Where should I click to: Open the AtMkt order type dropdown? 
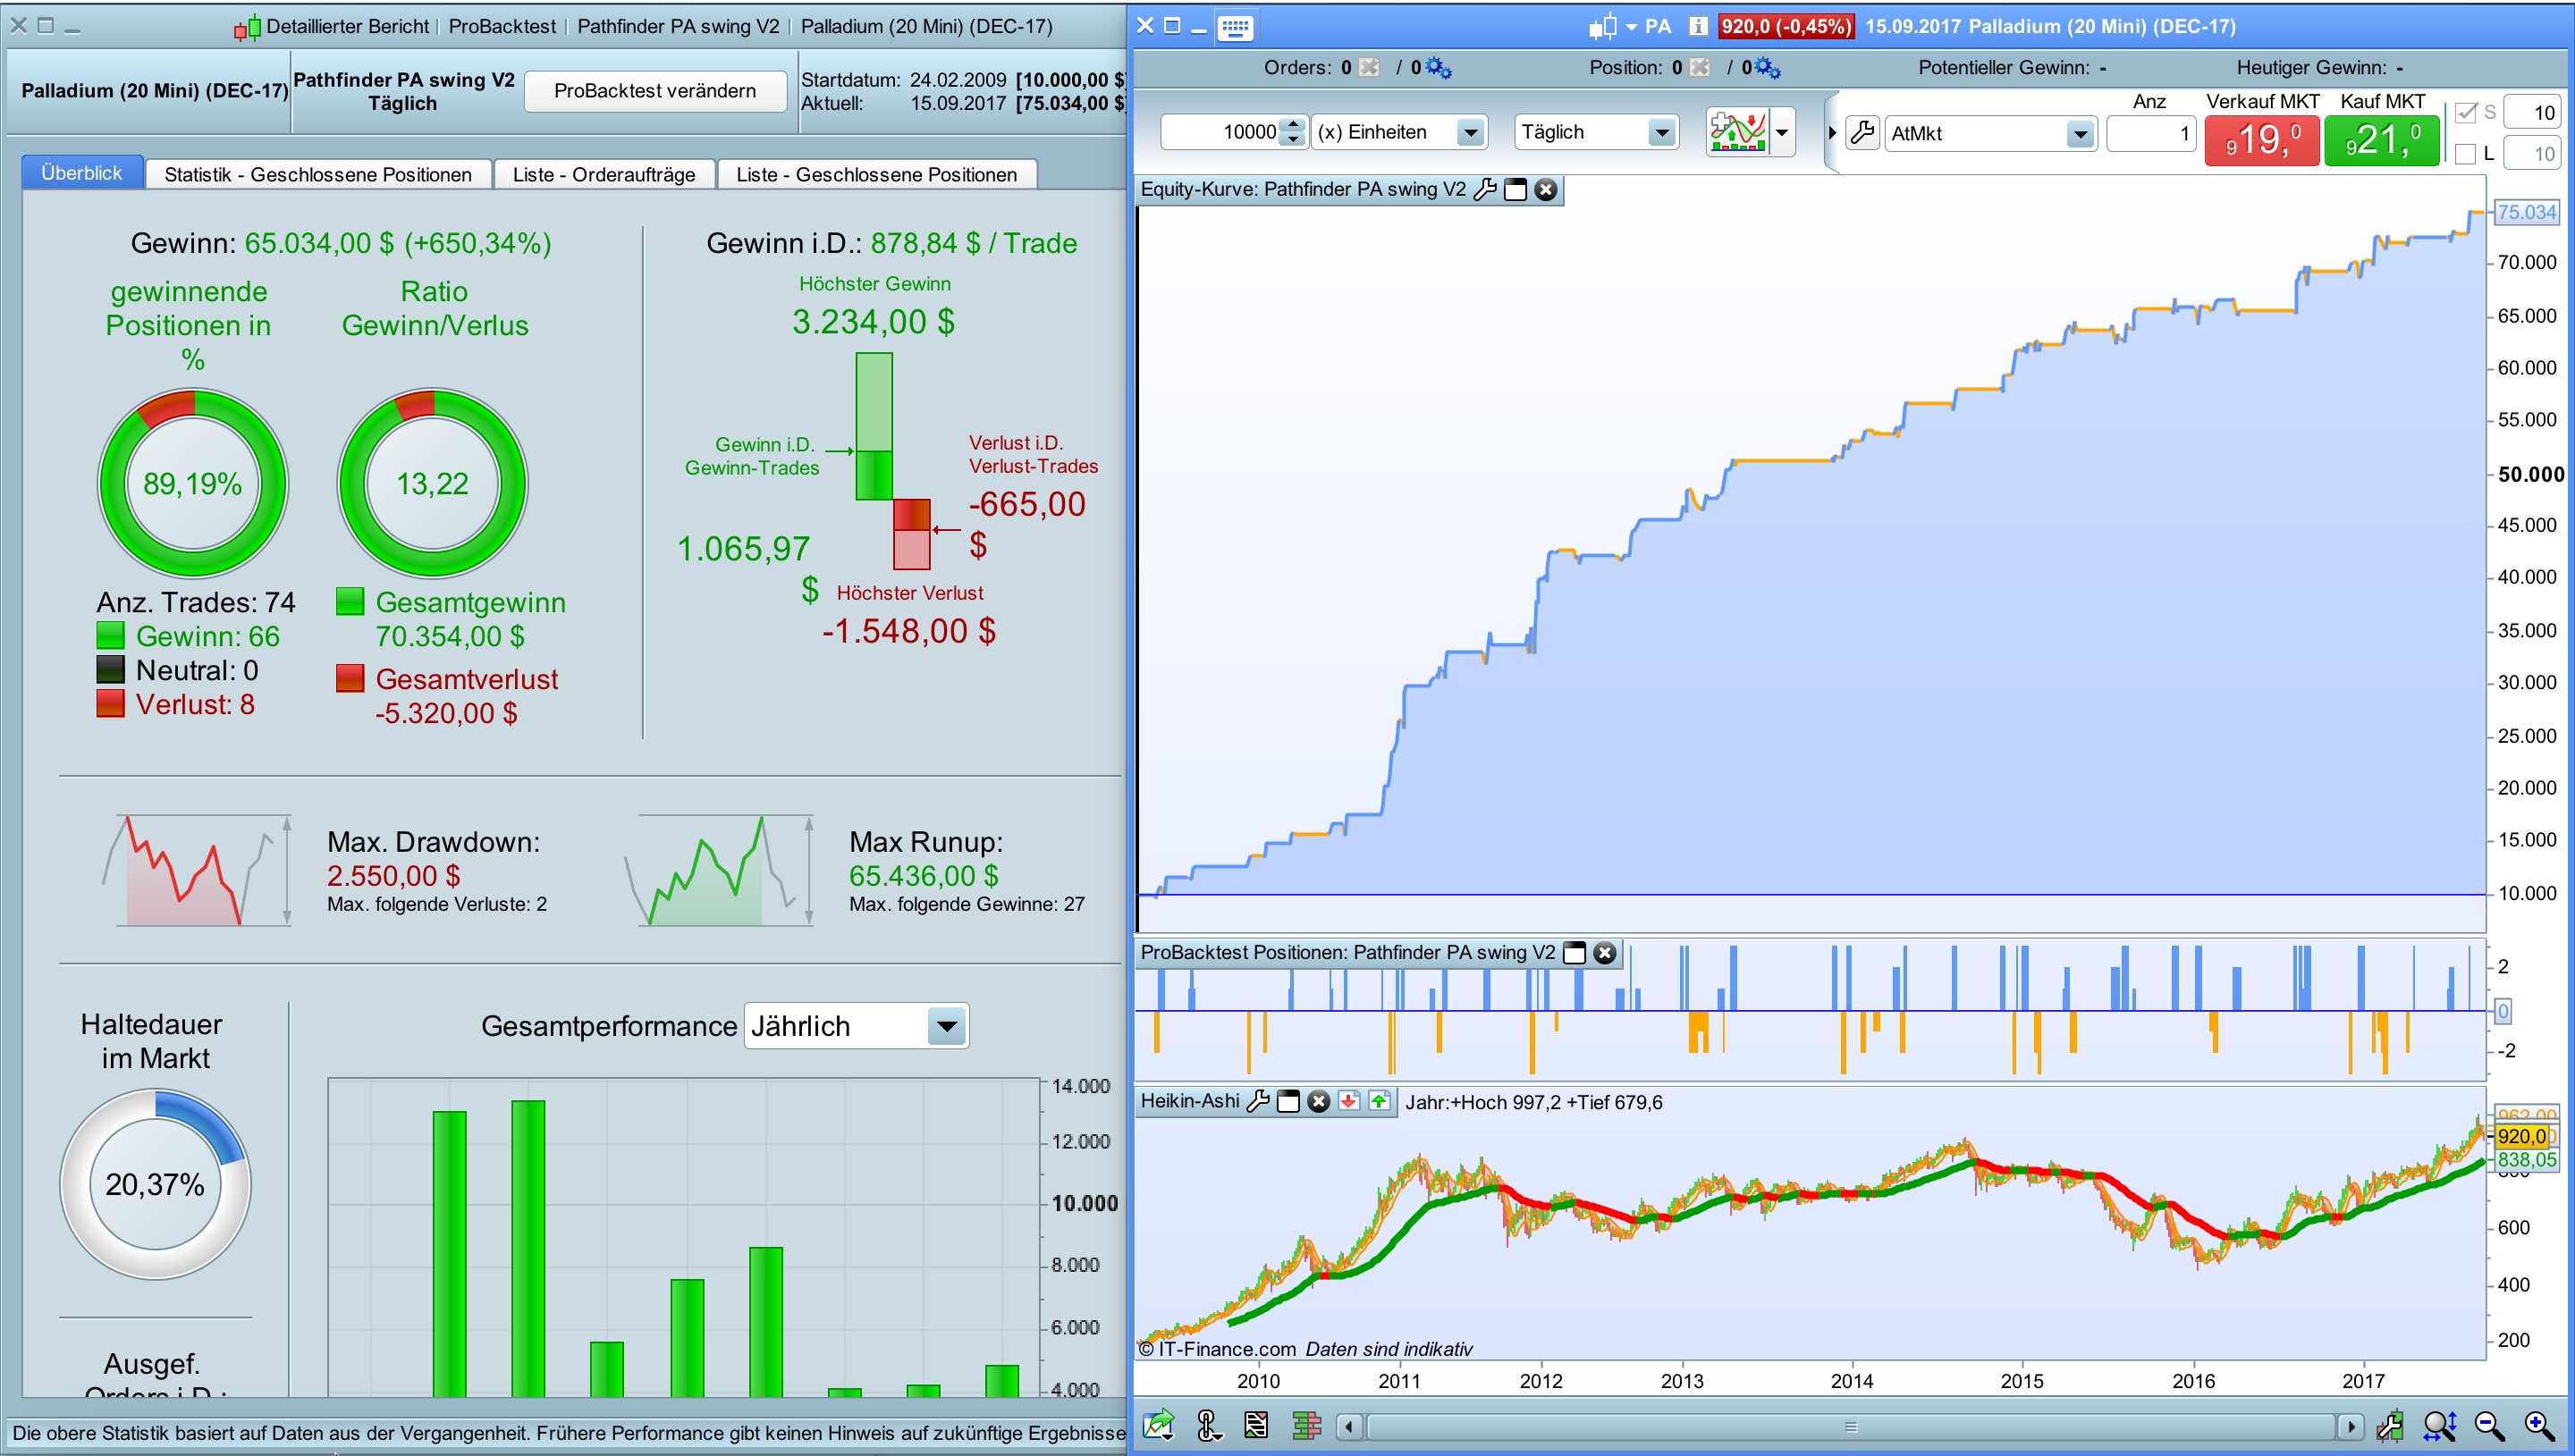click(2079, 133)
